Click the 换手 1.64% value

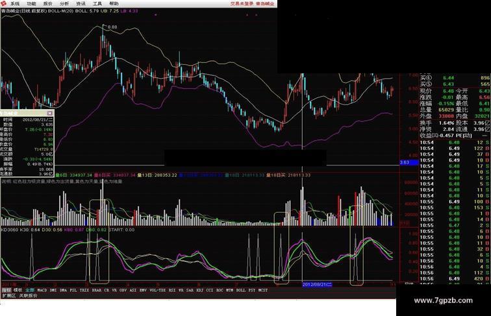447,123
